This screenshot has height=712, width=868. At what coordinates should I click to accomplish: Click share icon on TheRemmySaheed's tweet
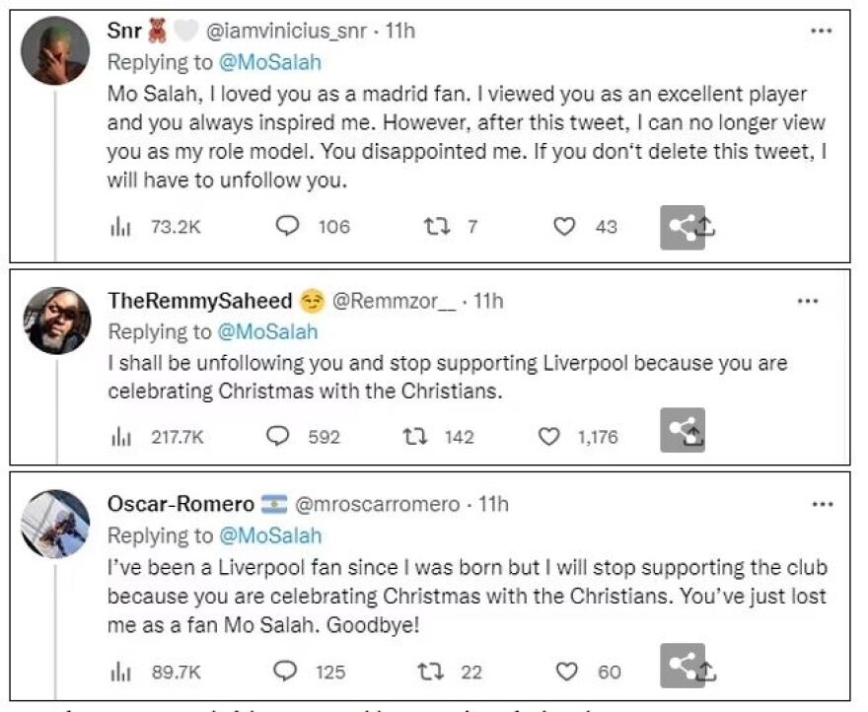point(683,430)
